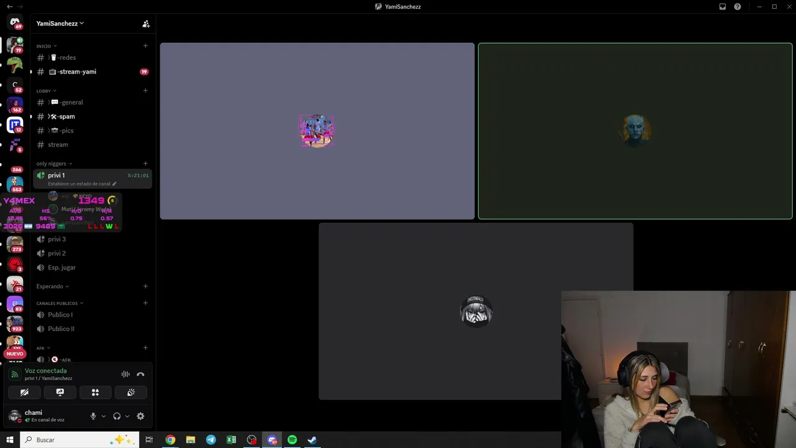This screenshot has height=448, width=796.
Task: Open the server showing 923 badge
Action: [x=15, y=324]
